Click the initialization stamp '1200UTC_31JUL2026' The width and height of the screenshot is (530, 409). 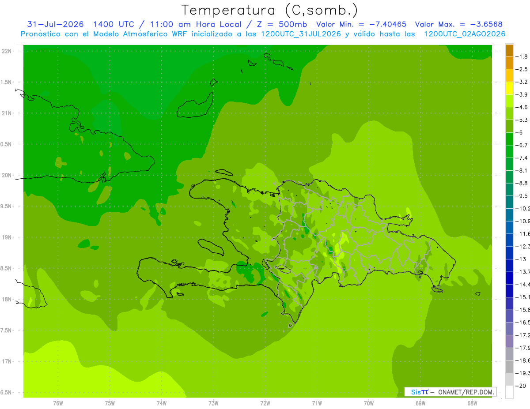click(301, 34)
